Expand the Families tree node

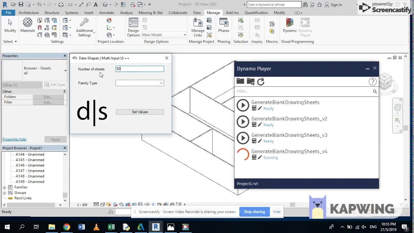point(5,187)
